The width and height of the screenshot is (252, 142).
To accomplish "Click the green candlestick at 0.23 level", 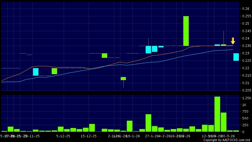I will tap(104, 56).
